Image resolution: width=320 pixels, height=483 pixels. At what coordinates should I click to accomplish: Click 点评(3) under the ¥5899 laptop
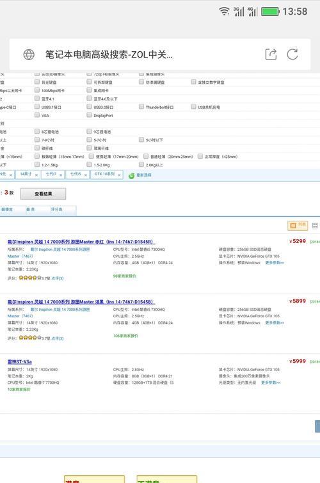58,338
